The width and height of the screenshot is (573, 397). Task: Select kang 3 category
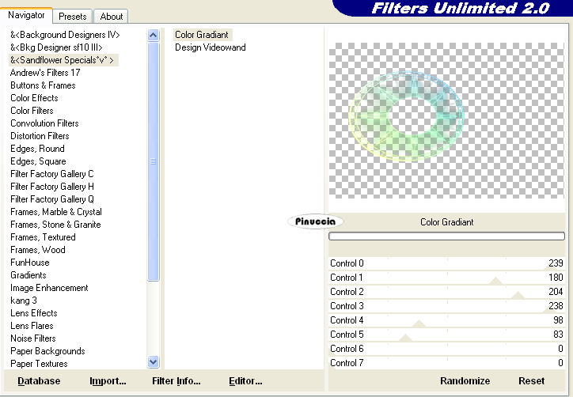(24, 301)
